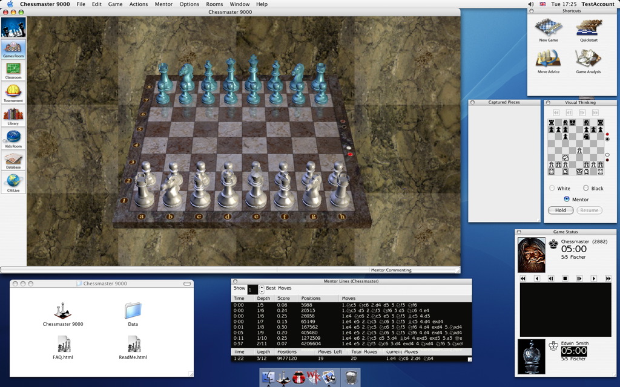Viewport: 620px width, 387px height.
Task: Click Chessmaster's 05:00 clock in Game Status
Action: point(574,249)
